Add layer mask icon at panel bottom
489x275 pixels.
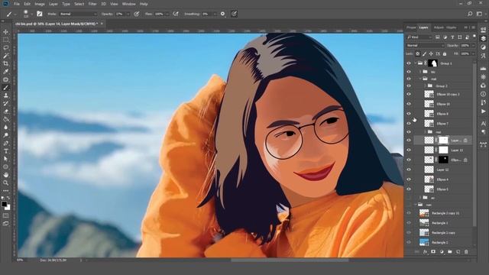point(433,251)
